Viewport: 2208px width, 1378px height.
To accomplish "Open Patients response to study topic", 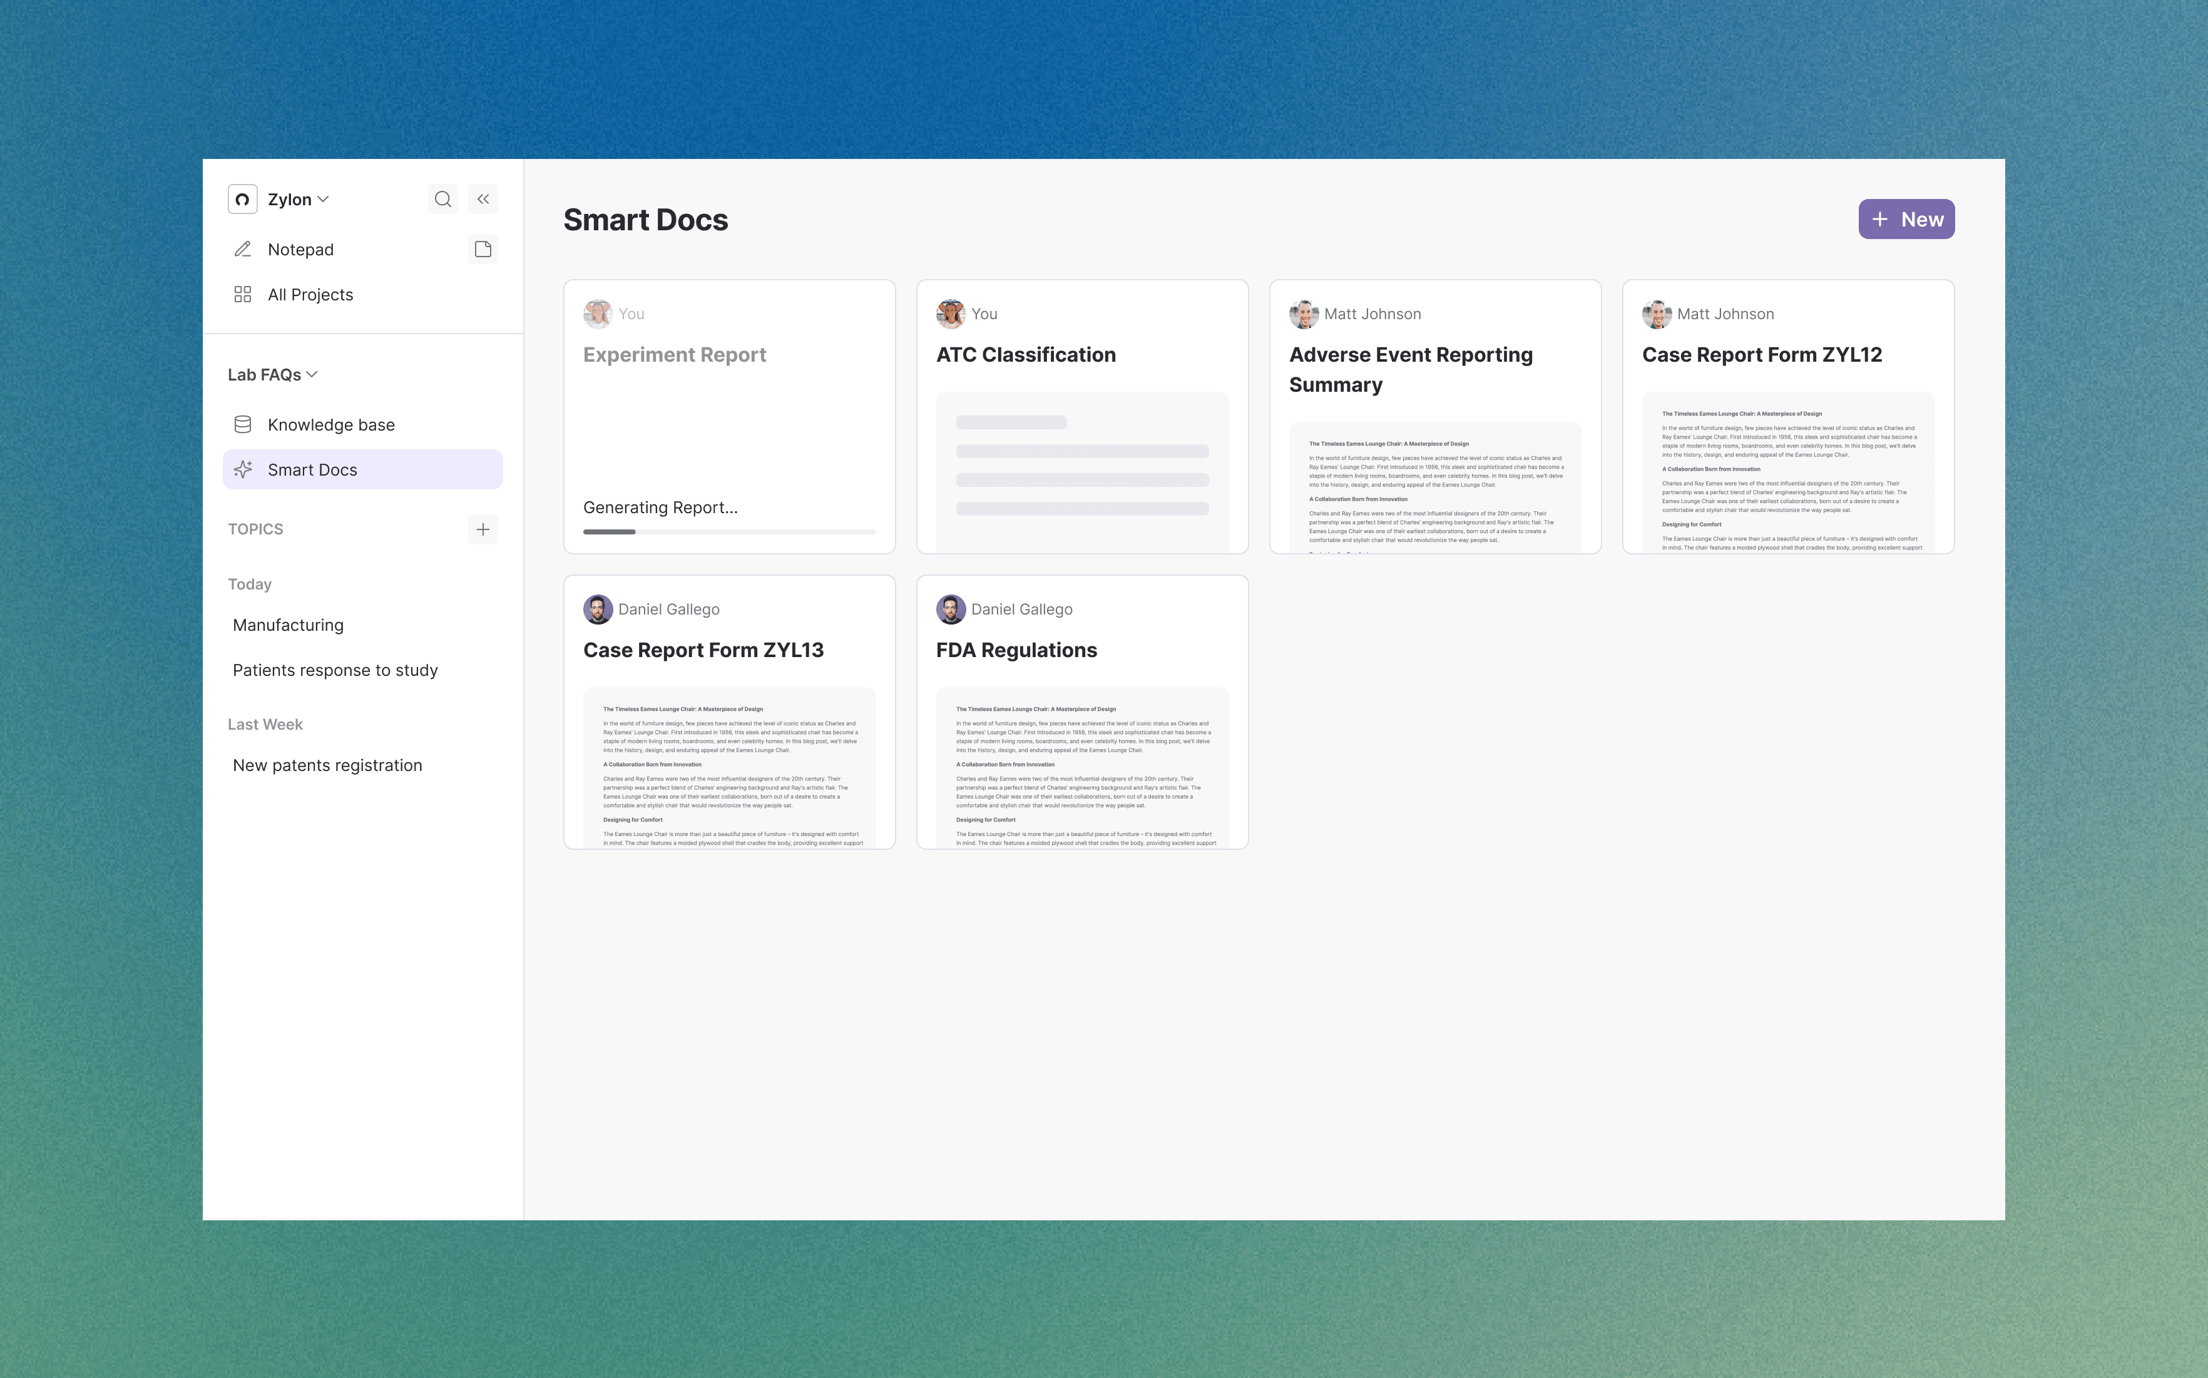I will pos(335,670).
